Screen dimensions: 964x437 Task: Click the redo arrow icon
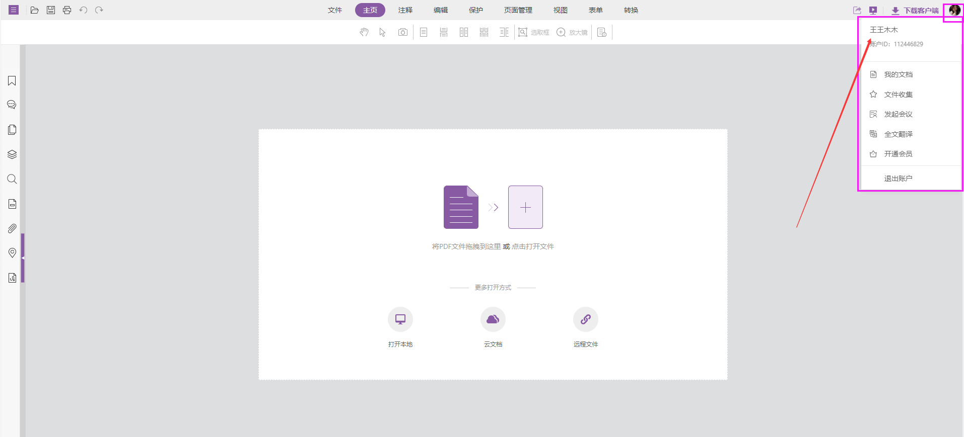tap(99, 10)
